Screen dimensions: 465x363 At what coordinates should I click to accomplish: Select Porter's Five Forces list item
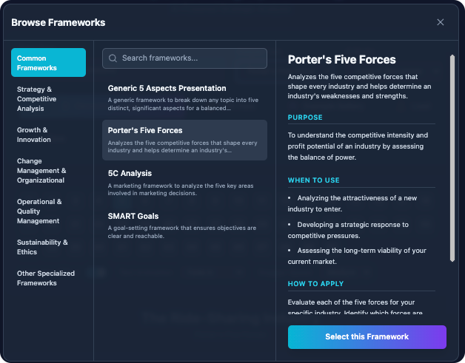184,140
